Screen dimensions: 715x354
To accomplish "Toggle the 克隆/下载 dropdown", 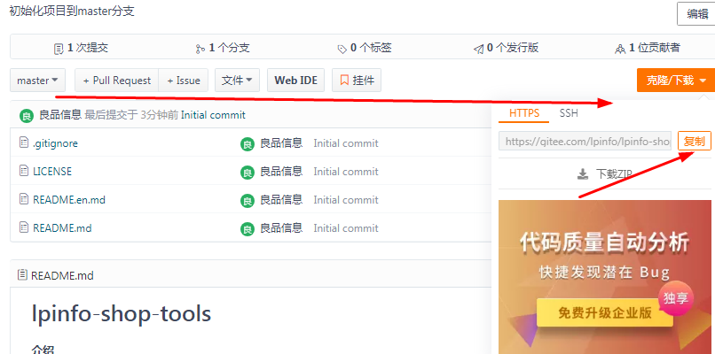I will click(676, 81).
